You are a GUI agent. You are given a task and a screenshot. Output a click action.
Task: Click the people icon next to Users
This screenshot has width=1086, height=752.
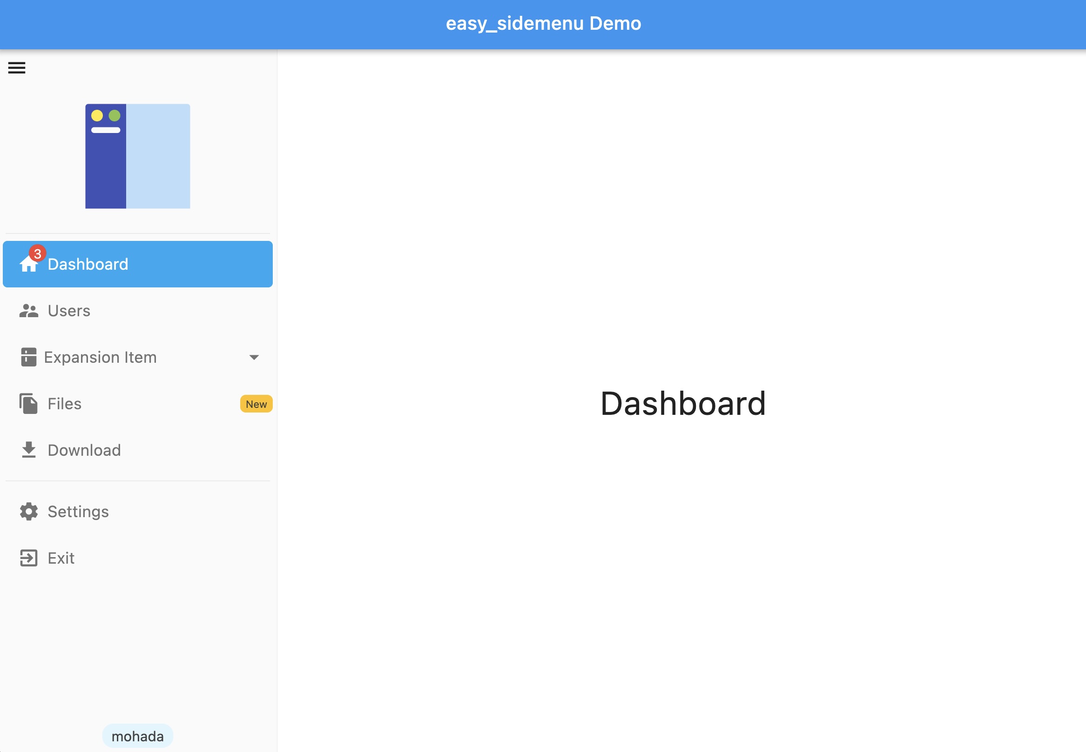[x=28, y=311]
